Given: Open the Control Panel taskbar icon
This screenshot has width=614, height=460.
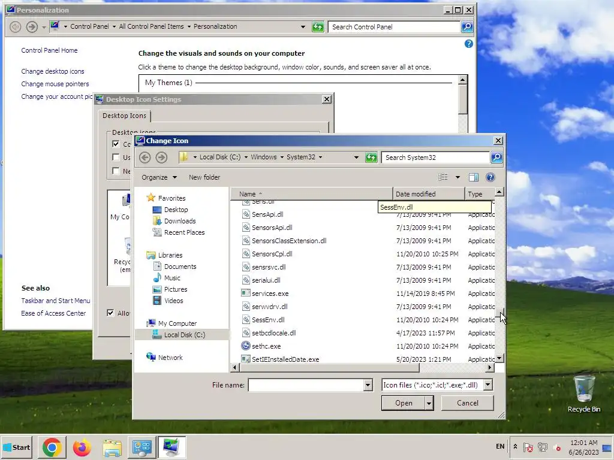Looking at the screenshot, I should [142, 447].
